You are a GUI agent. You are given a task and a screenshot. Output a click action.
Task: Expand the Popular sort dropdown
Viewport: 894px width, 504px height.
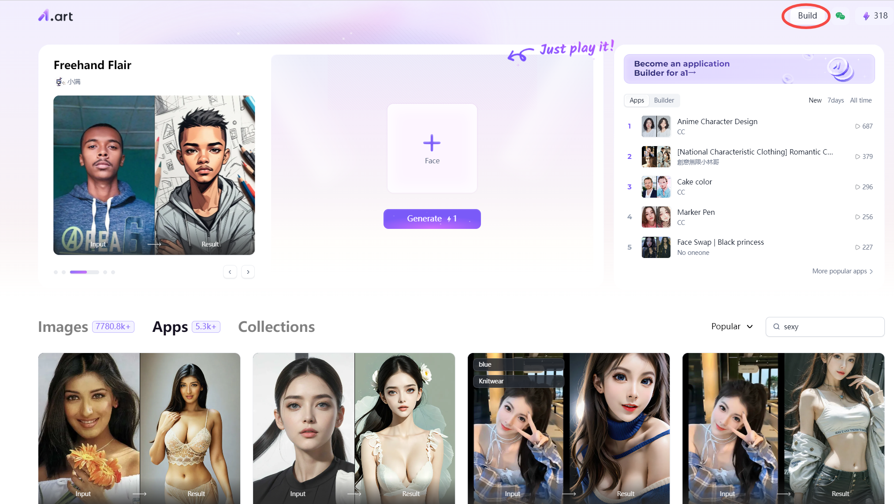(x=732, y=327)
